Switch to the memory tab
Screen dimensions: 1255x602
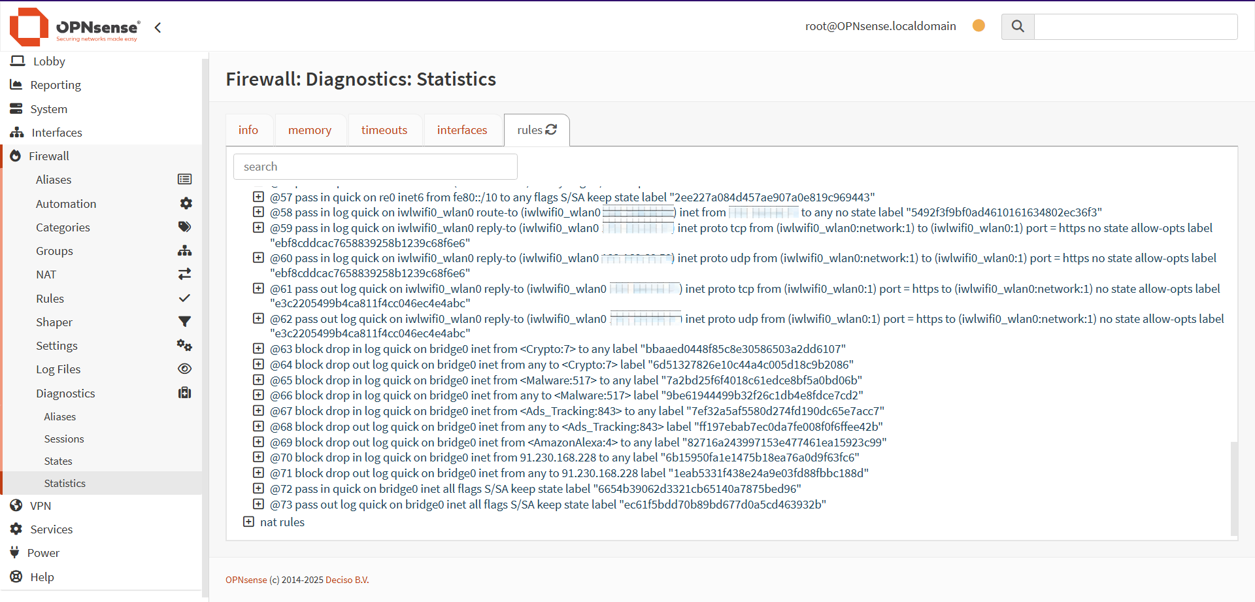point(310,130)
